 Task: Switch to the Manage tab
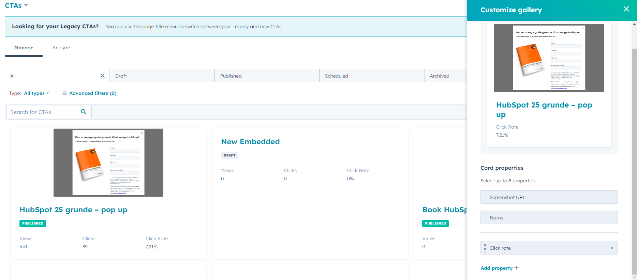[x=24, y=48]
